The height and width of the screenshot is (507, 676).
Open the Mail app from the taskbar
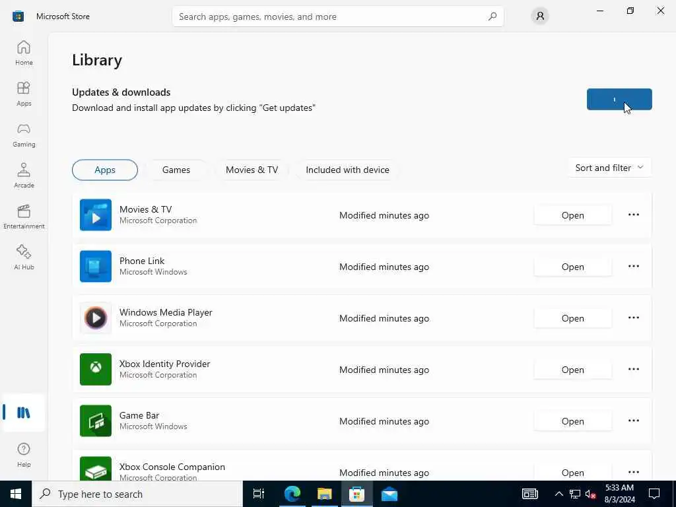click(x=389, y=494)
